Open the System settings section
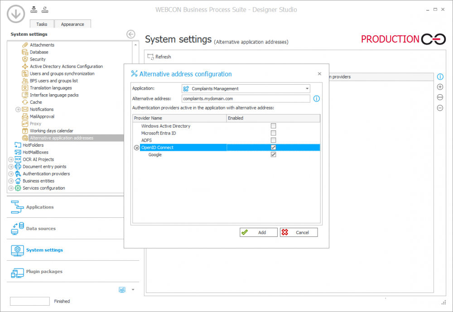This screenshot has height=312, width=453. (73, 250)
